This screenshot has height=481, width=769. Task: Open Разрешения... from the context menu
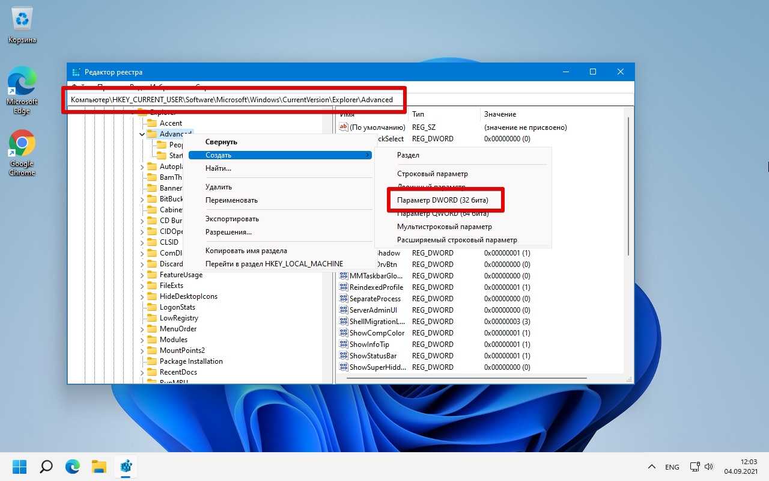(280, 232)
